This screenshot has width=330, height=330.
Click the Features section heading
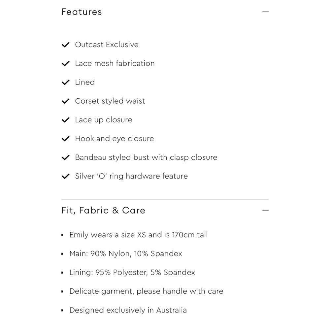[82, 12]
